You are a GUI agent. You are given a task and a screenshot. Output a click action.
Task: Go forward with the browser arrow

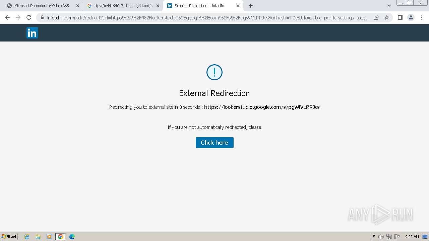(18, 17)
